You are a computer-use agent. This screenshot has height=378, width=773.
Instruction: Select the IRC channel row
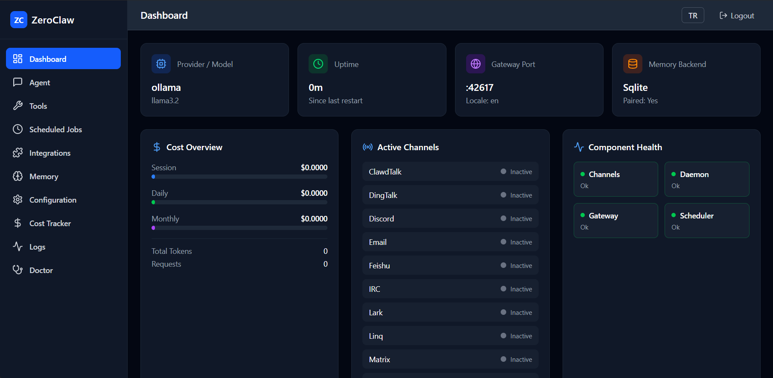click(x=450, y=289)
